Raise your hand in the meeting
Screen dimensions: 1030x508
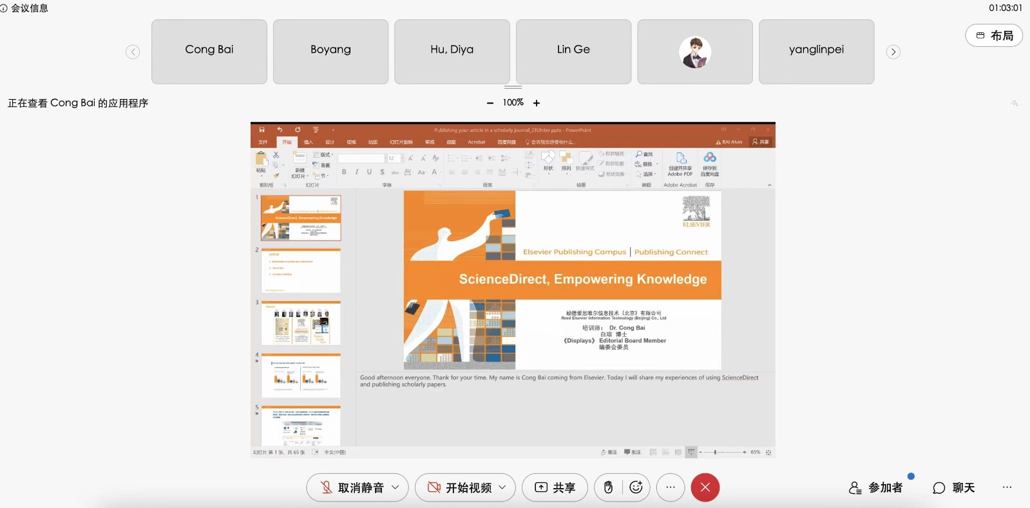point(608,487)
